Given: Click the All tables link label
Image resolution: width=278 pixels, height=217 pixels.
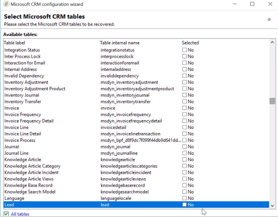Looking at the screenshot, I should coord(20,214).
